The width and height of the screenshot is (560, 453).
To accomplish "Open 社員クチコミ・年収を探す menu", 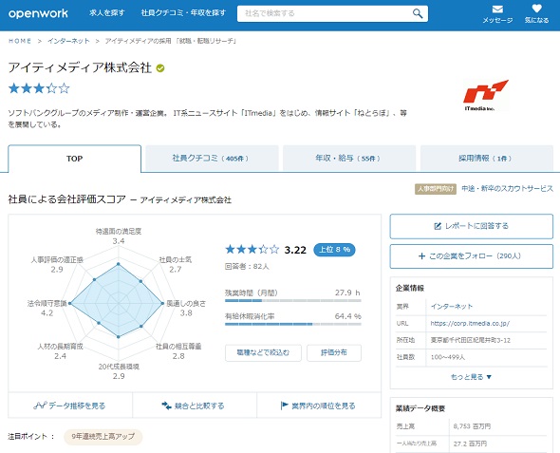I will [183, 13].
